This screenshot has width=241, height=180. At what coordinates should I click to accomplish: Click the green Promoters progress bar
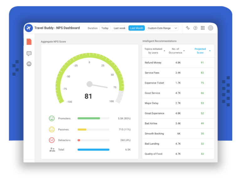click(89, 118)
